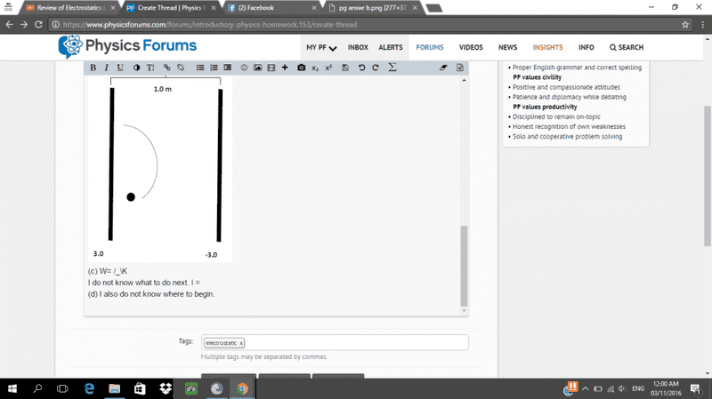Click the camera icon in the toolbar
The height and width of the screenshot is (399, 712).
click(x=301, y=68)
